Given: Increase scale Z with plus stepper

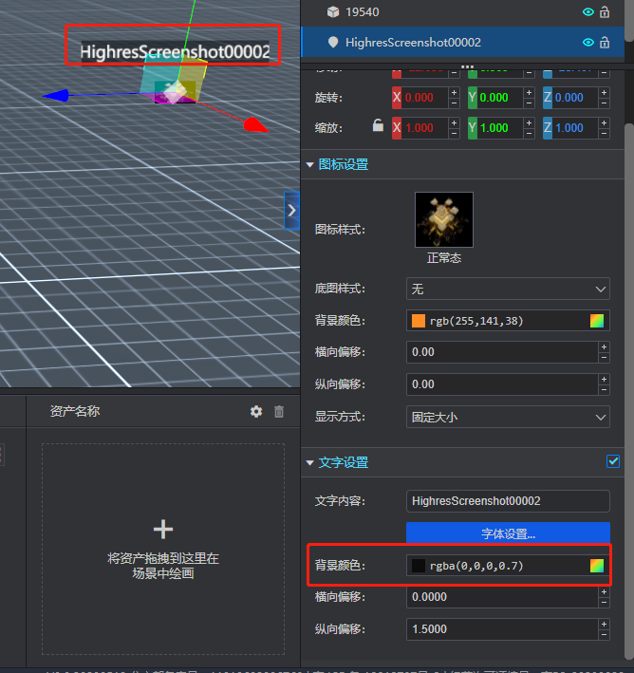Looking at the screenshot, I should (604, 122).
